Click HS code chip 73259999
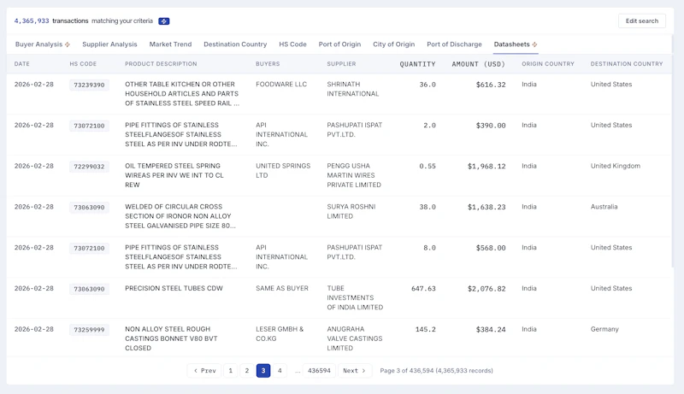This screenshot has width=684, height=394. 89,330
